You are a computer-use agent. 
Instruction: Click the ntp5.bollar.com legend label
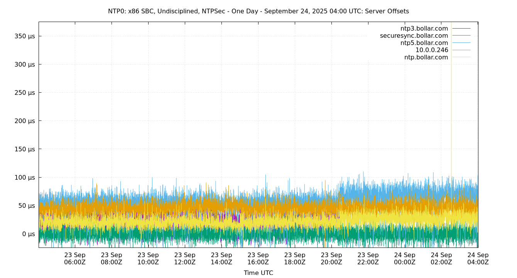click(424, 43)
